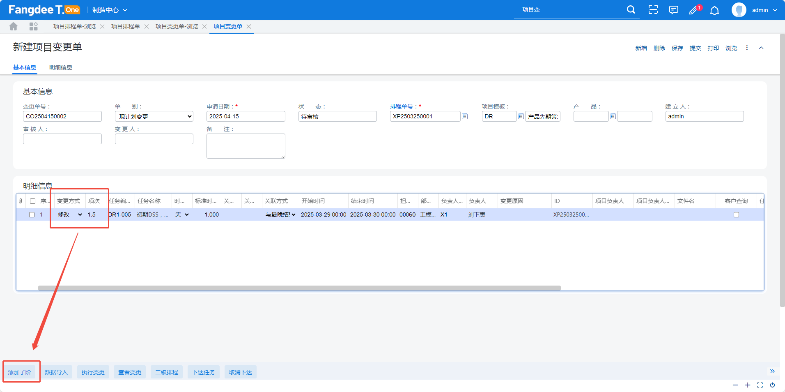Click the power icon at bottom right

pos(772,385)
